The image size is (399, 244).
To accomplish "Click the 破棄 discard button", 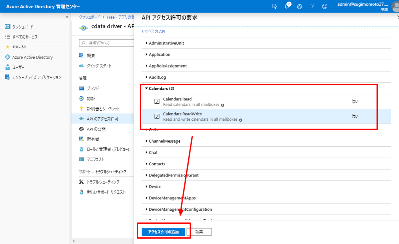I will [199, 232].
